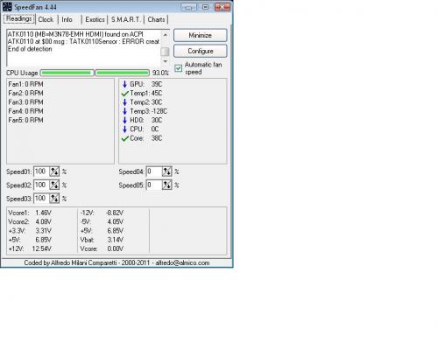Click the author email in the status bar
This screenshot has width=438, height=364.
pyautogui.click(x=182, y=262)
